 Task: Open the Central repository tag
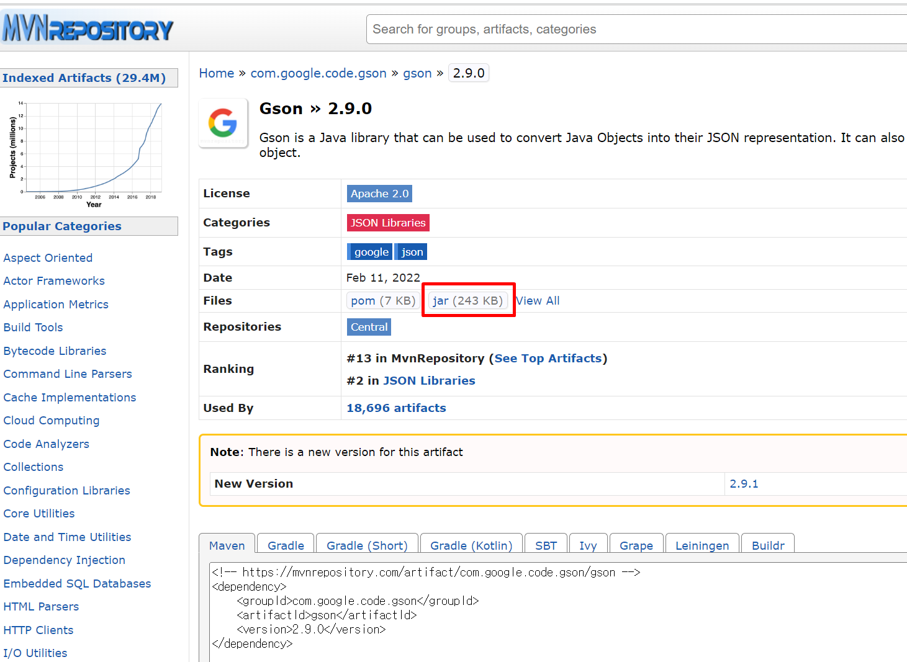coord(369,327)
